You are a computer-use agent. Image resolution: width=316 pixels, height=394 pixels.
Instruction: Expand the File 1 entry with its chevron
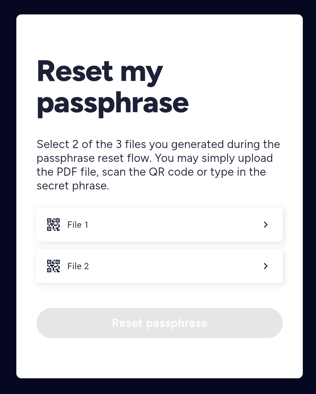coord(266,225)
